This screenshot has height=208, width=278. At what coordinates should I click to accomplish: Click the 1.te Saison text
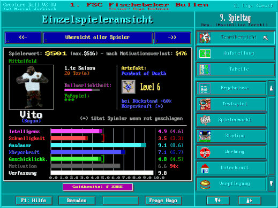point(80,68)
